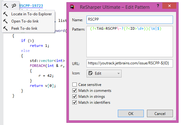Choose Open To-do link menu entry
This screenshot has width=188, height=125.
25,21
